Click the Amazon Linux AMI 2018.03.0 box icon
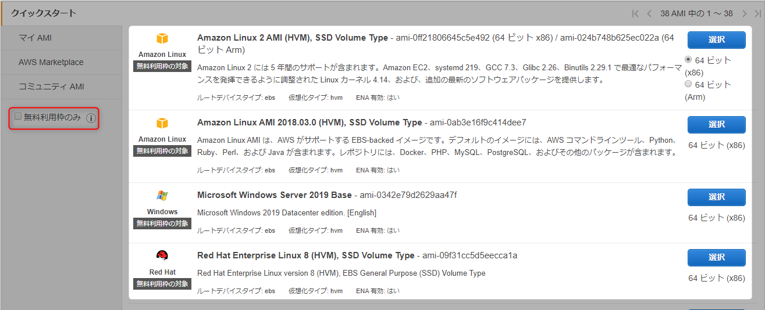The height and width of the screenshot is (310, 765). [x=162, y=123]
